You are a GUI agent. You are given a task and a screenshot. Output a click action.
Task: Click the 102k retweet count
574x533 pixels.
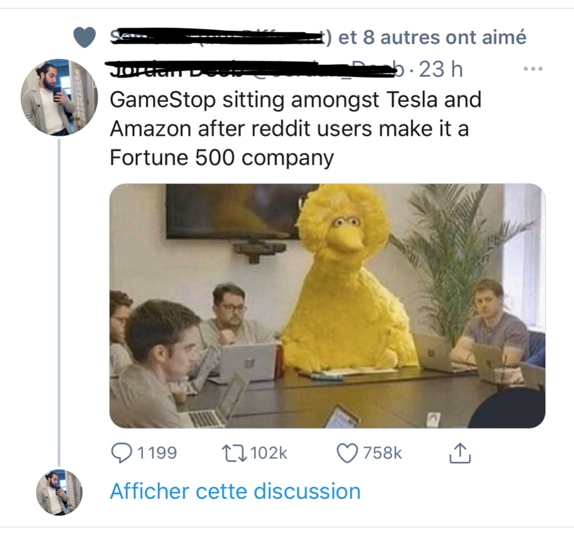pyautogui.click(x=269, y=453)
